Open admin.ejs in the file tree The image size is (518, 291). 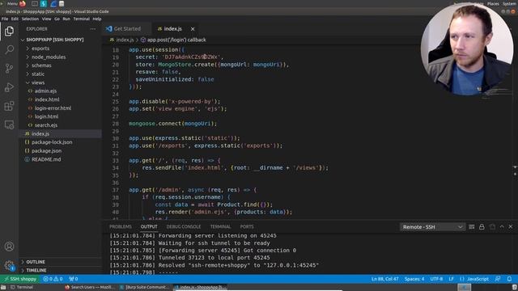(45, 91)
